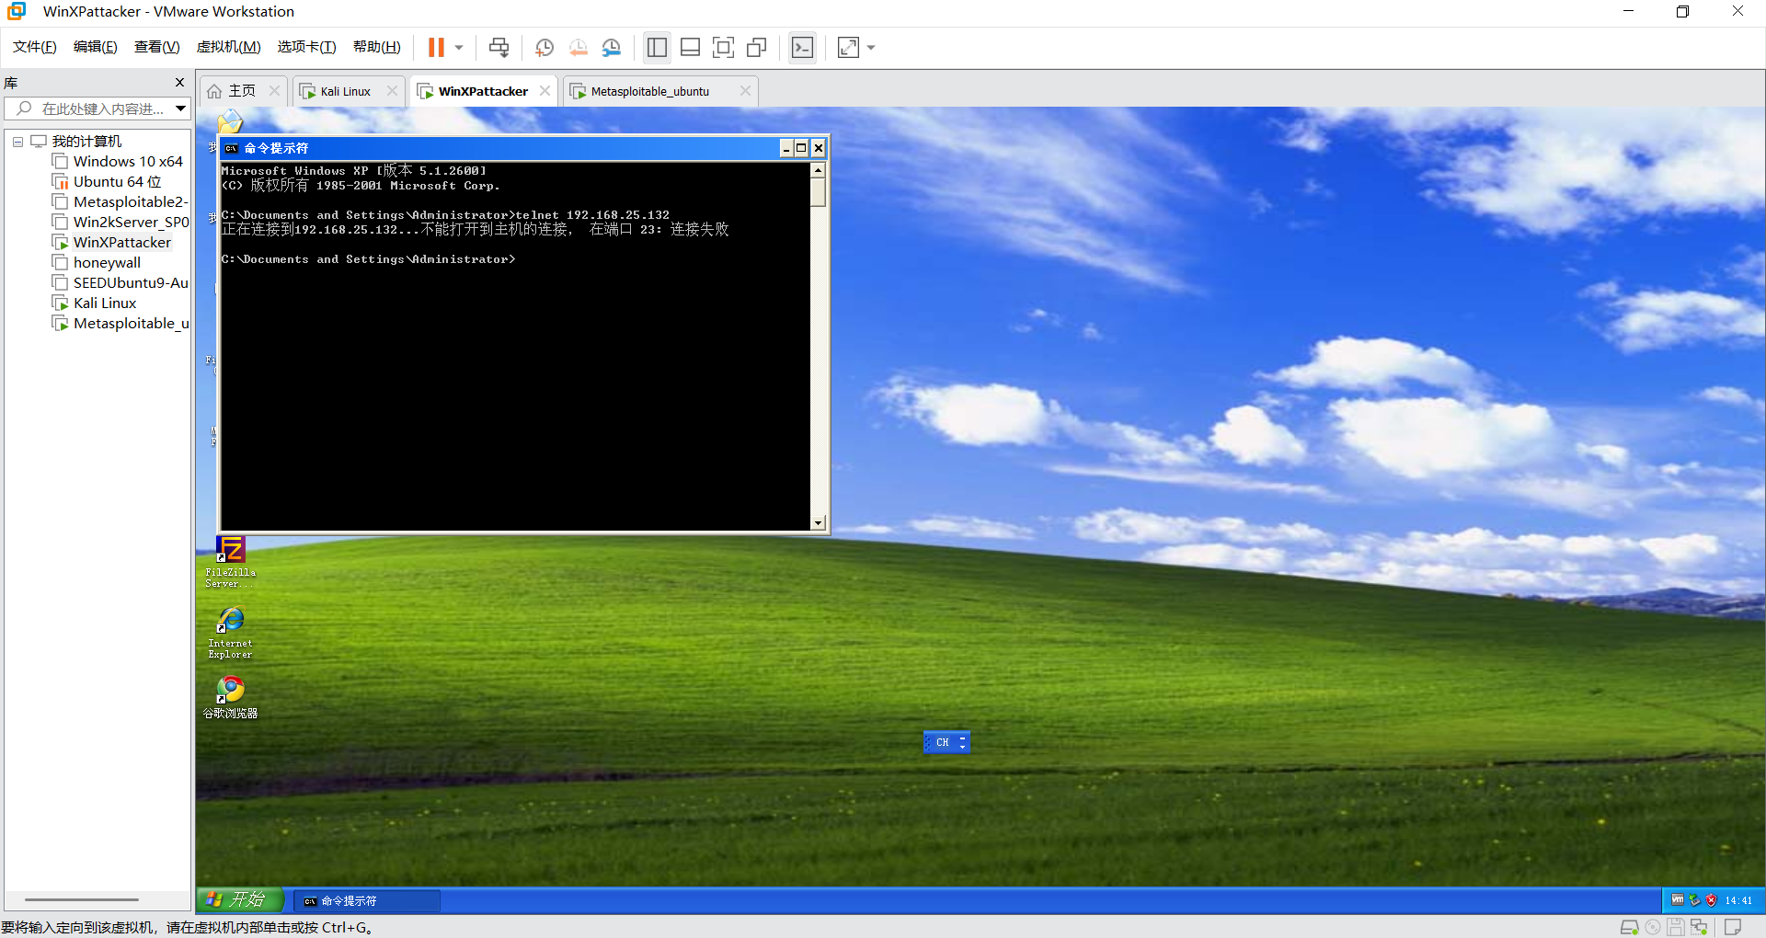
Task: Click the 开始 Start button
Action: pyautogui.click(x=239, y=899)
